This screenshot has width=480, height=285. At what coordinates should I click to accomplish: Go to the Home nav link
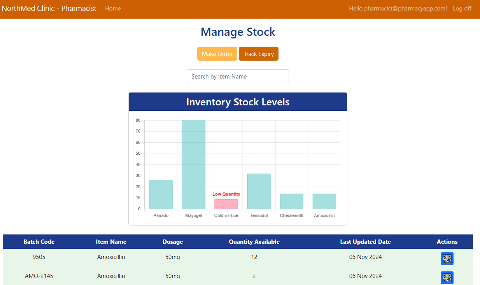pyautogui.click(x=113, y=9)
